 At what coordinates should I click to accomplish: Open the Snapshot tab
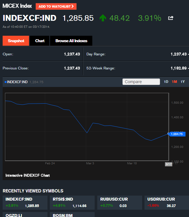pos(16,41)
